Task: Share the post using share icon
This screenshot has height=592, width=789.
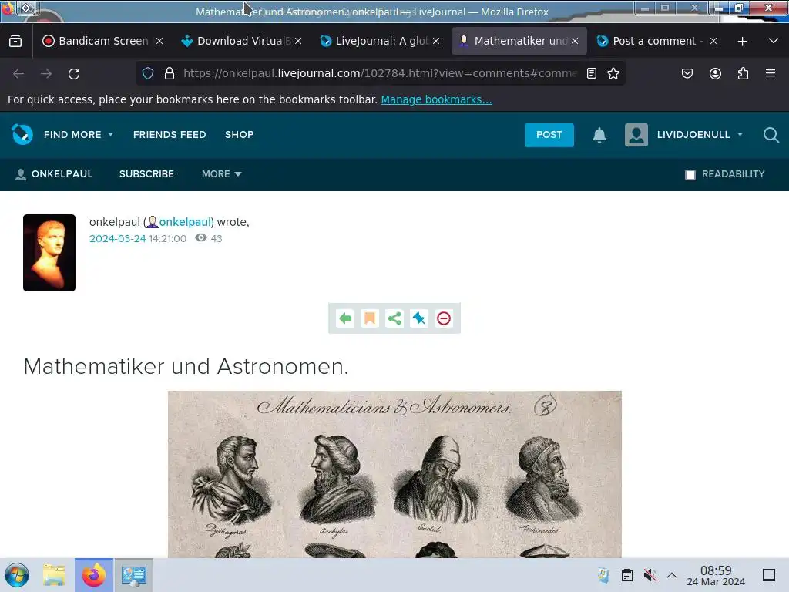Action: (394, 318)
